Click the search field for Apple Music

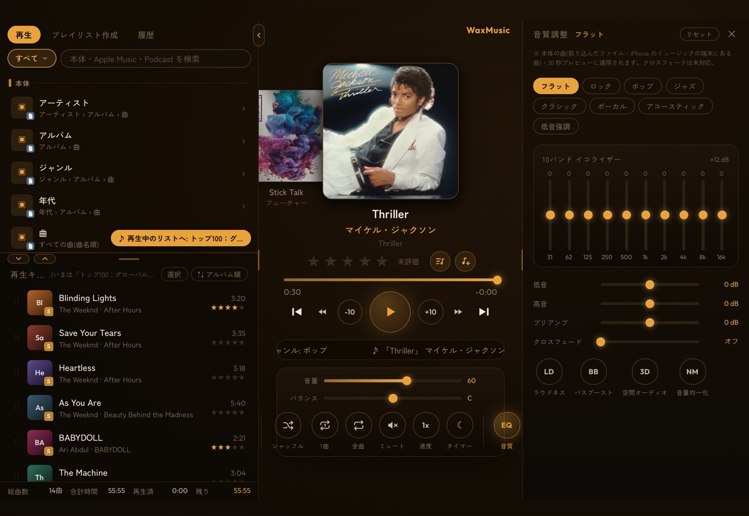pos(156,59)
